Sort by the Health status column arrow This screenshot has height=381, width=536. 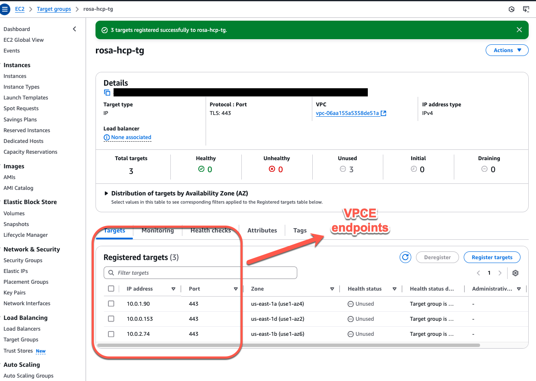pos(394,289)
